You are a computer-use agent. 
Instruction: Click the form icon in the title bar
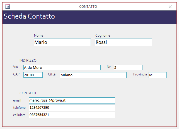[x=8, y=7]
